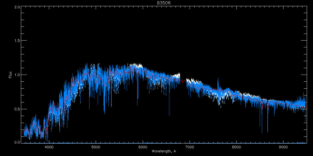Click the emission spike peak near 7600 Å
The height and width of the screenshot is (156, 313).
click(218, 78)
